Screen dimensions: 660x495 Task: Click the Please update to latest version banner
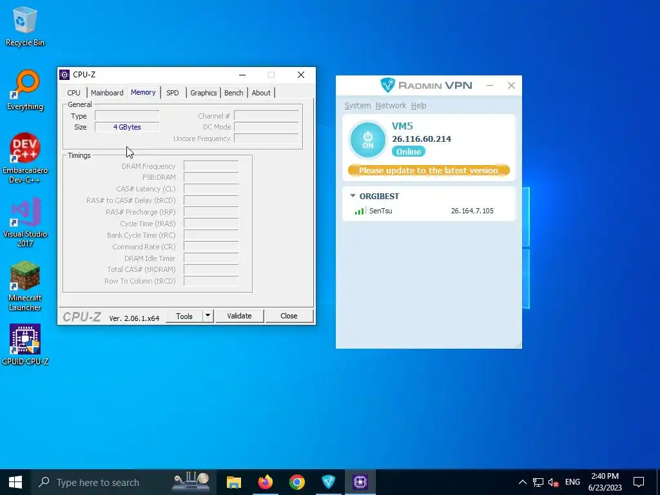click(429, 170)
